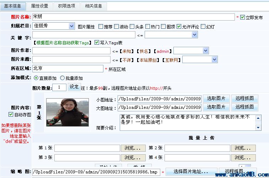
Task: Select the 相关信息 tab
Action: [93, 6]
